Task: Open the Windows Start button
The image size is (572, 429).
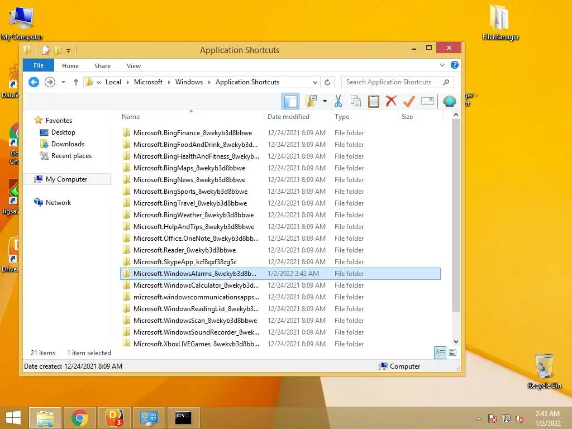Action: pyautogui.click(x=13, y=418)
